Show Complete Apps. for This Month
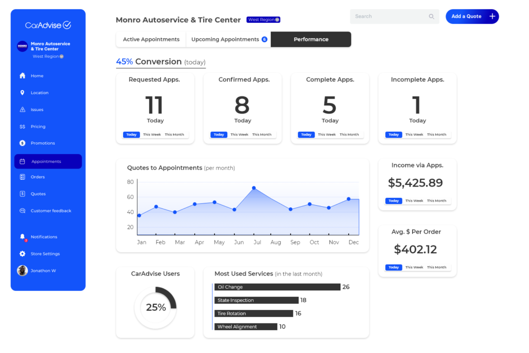This screenshot has height=353, width=529. point(349,135)
